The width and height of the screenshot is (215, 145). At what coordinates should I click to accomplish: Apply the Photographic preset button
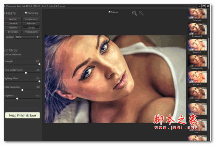point(31,32)
